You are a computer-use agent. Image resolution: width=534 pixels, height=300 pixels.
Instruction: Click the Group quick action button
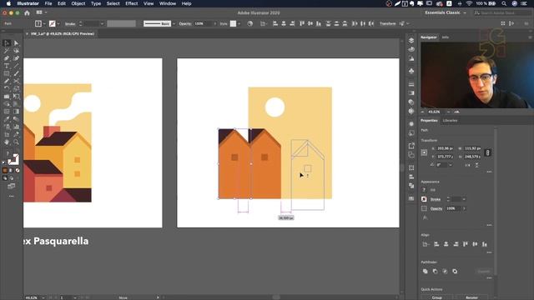(437, 297)
